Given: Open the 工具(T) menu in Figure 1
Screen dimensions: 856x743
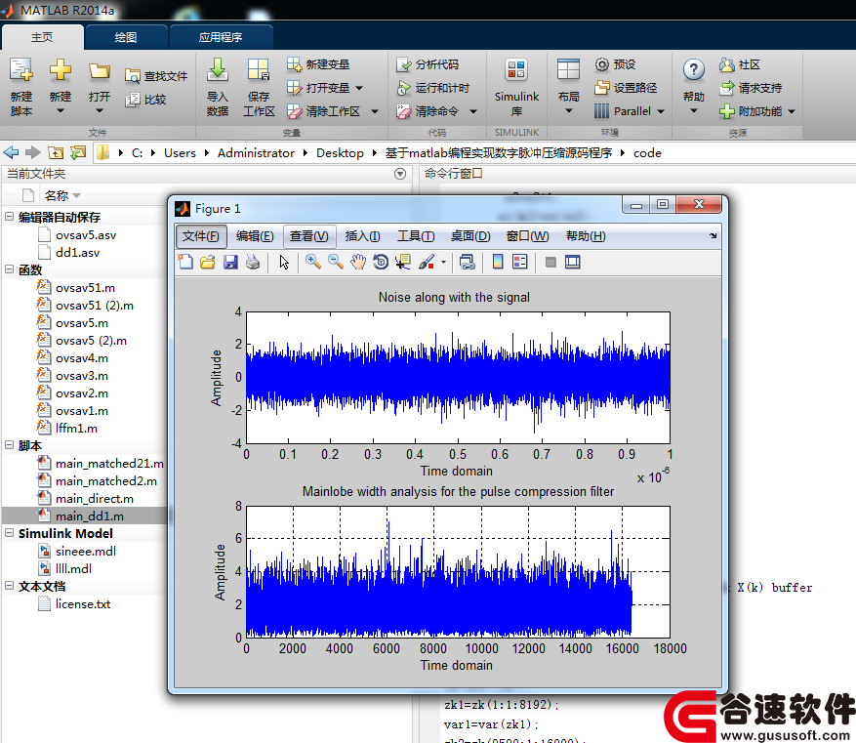Looking at the screenshot, I should (x=416, y=236).
